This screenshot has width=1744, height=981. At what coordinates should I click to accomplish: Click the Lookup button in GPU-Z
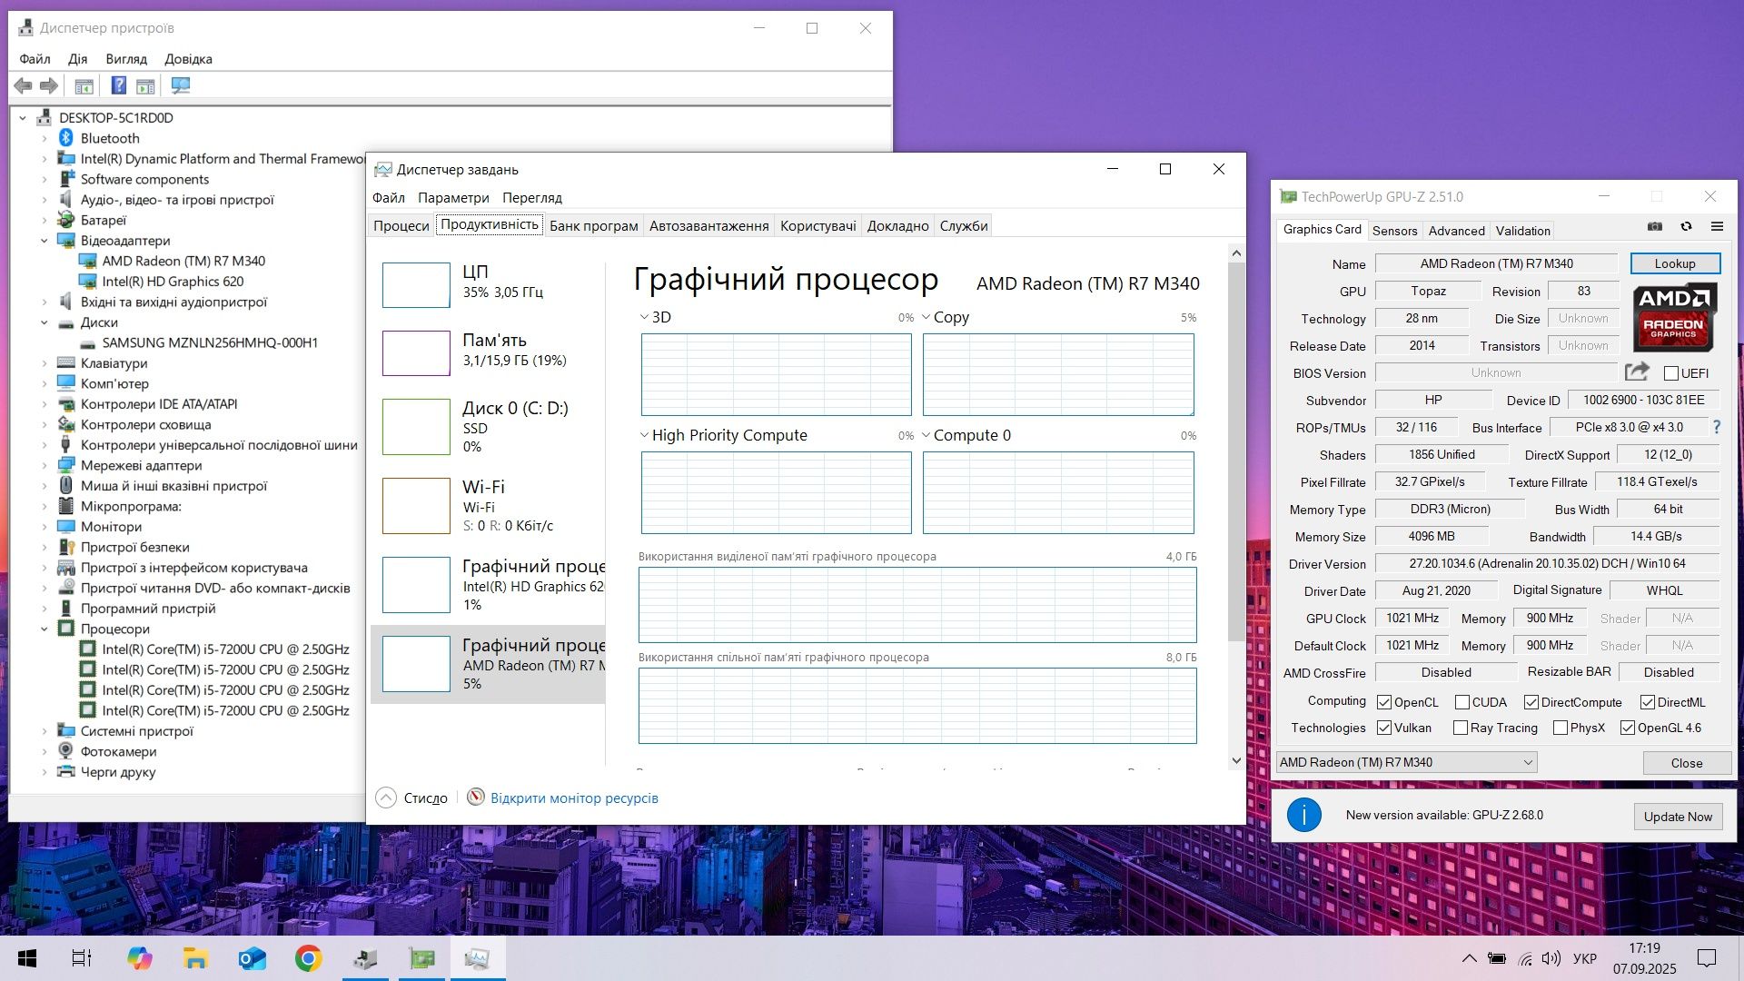(1675, 263)
